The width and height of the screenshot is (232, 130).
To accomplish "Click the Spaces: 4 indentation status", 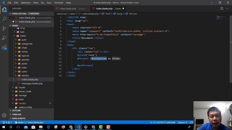I will pos(182,122).
